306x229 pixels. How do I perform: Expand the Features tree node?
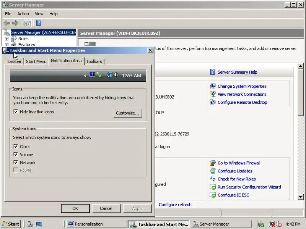tap(7, 45)
